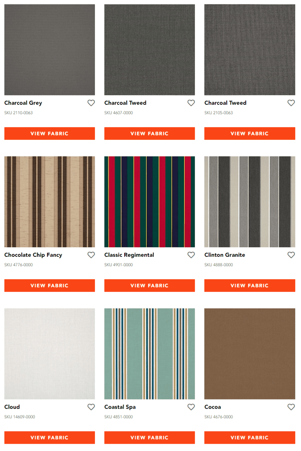
Task: Select the white Cloud fabric swatch
Action: (49, 354)
